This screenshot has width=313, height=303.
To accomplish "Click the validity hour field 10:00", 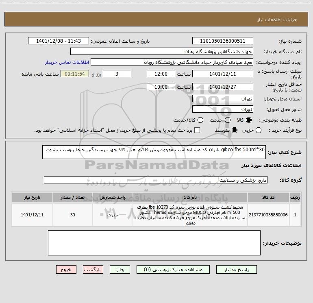I will coord(161,87).
